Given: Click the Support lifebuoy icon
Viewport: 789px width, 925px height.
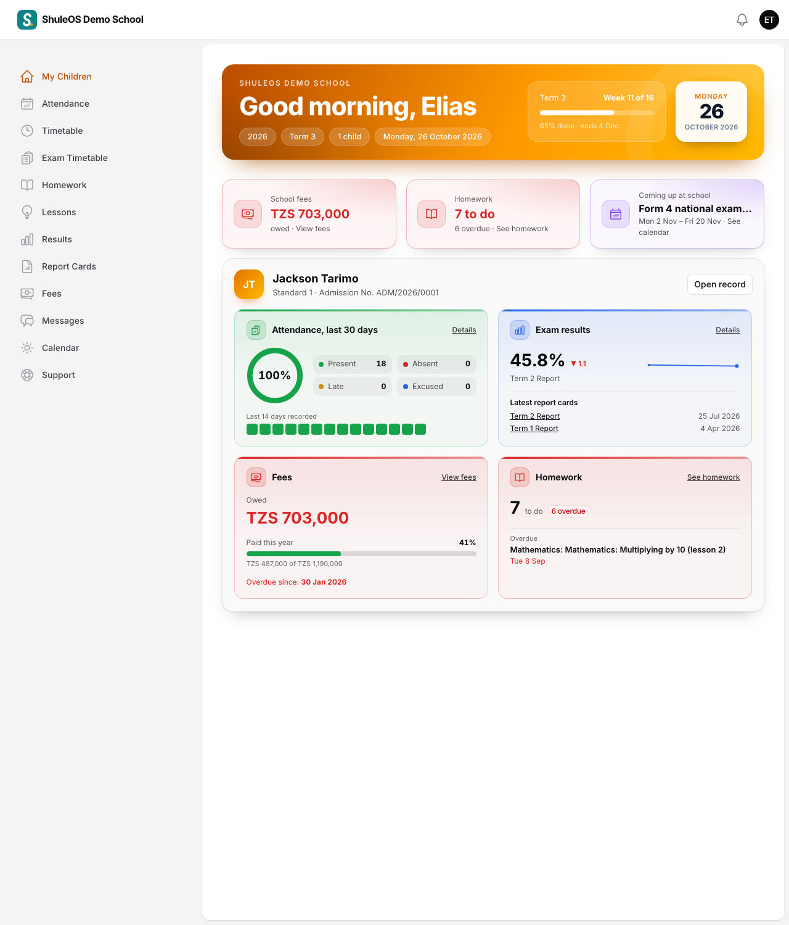Looking at the screenshot, I should 27,375.
